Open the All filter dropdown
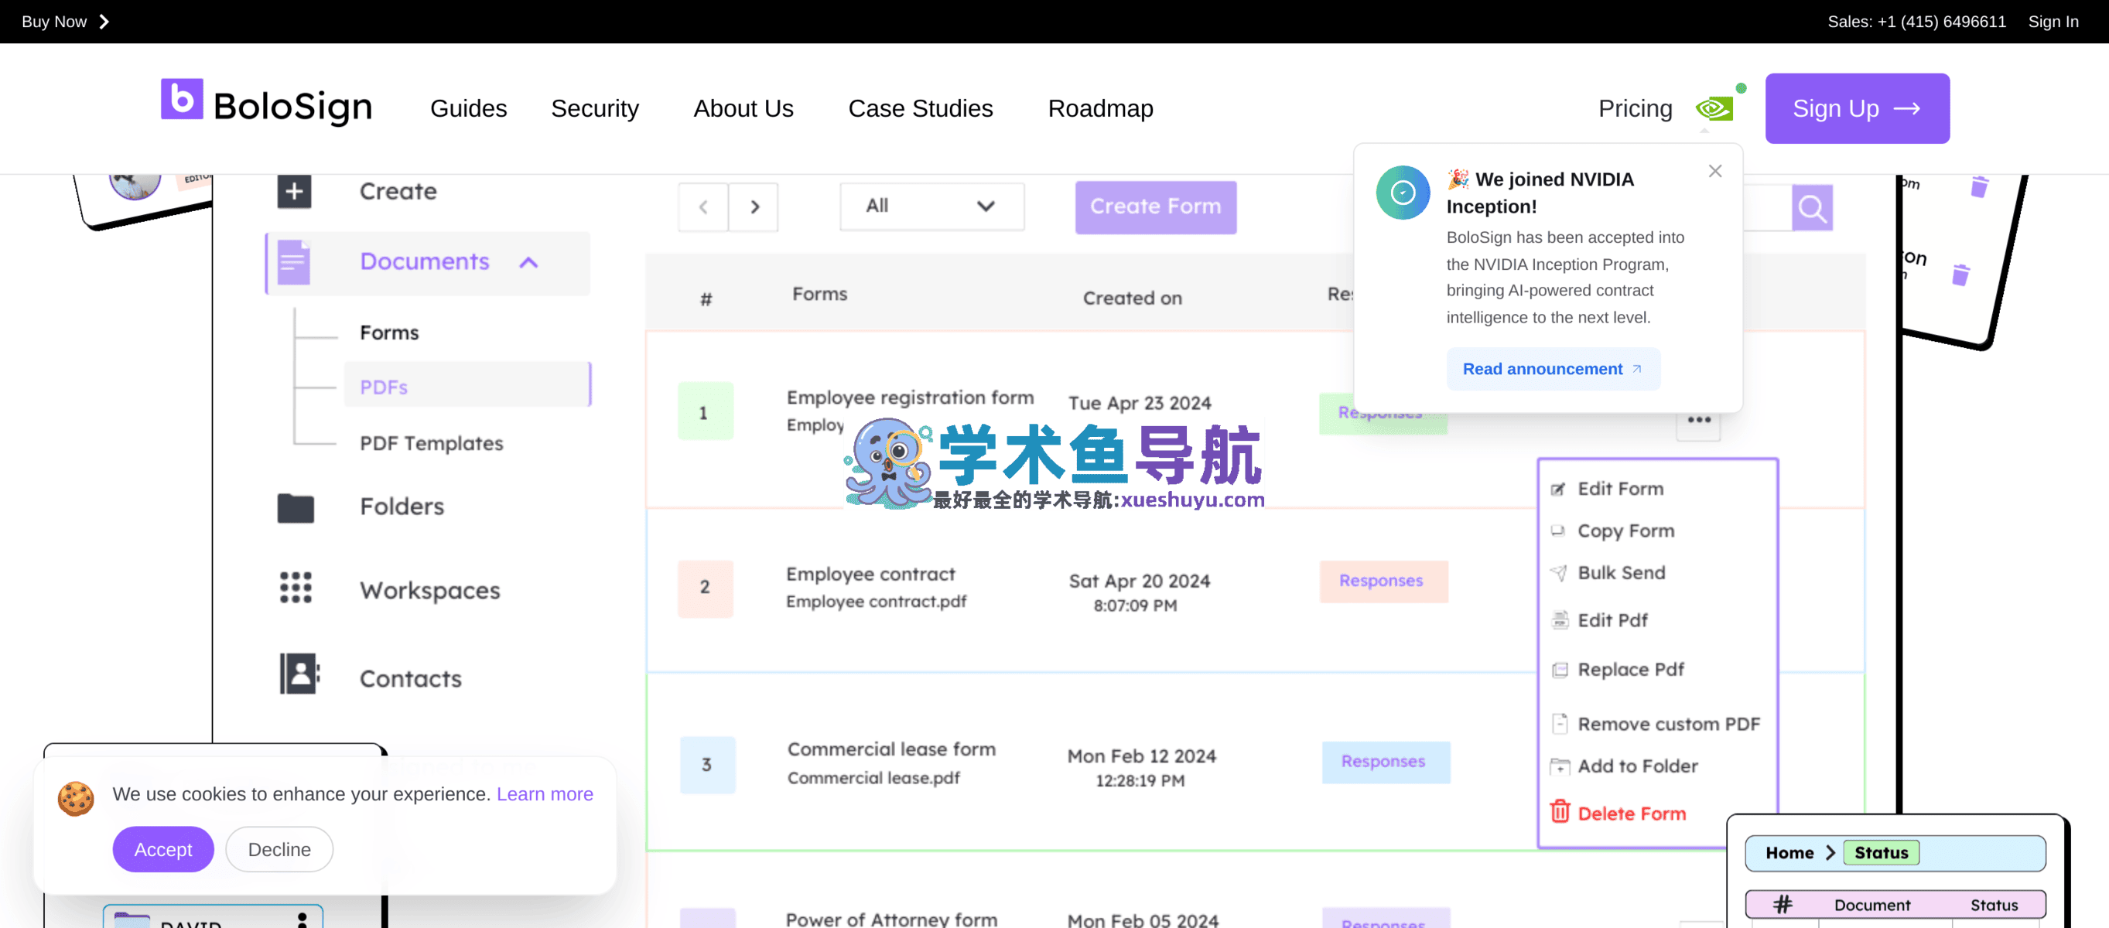The image size is (2109, 928). tap(931, 206)
